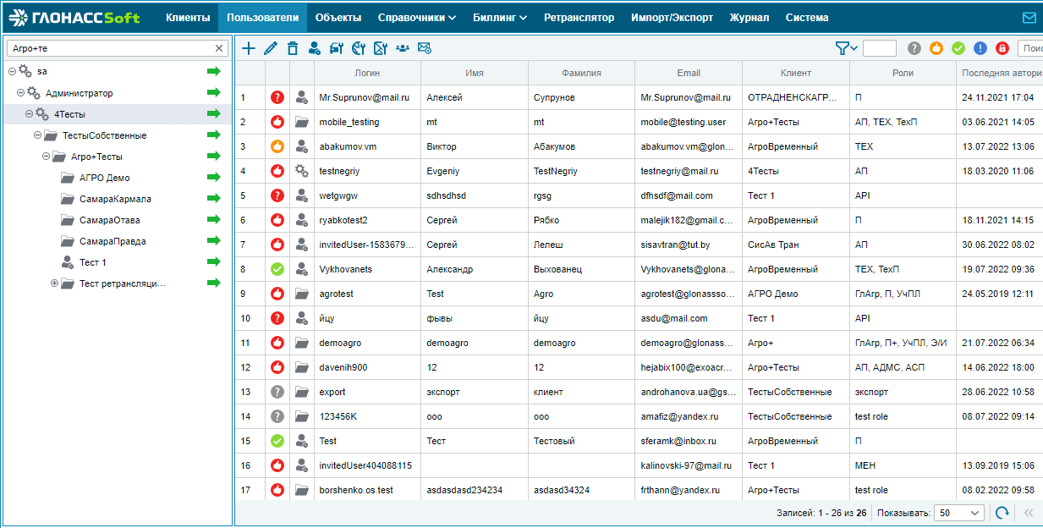Click the 123456K login cell
The image size is (1043, 528).
pos(367,416)
